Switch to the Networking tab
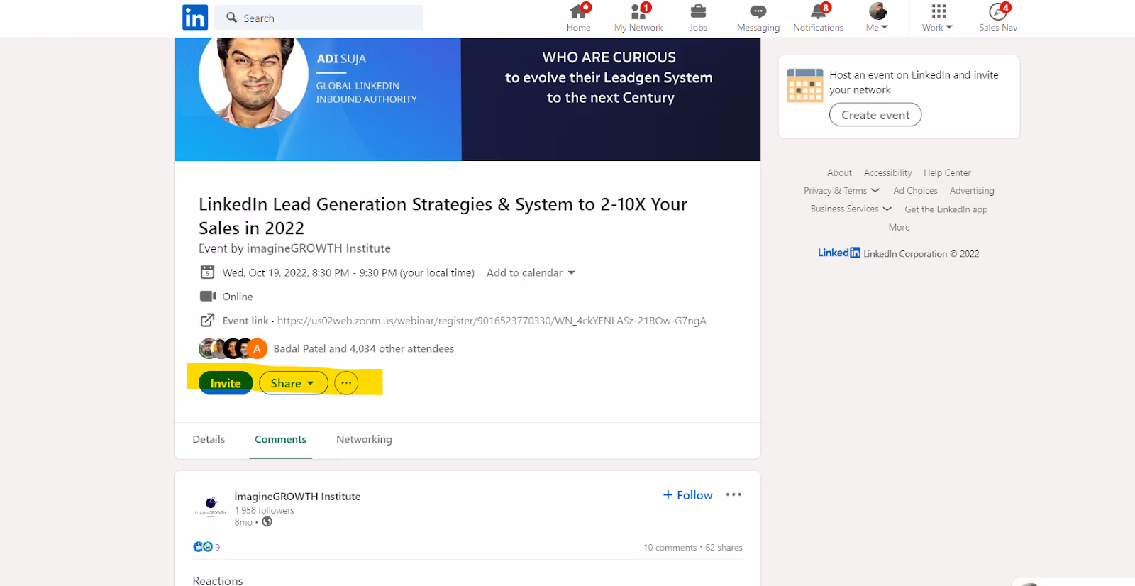 tap(364, 439)
